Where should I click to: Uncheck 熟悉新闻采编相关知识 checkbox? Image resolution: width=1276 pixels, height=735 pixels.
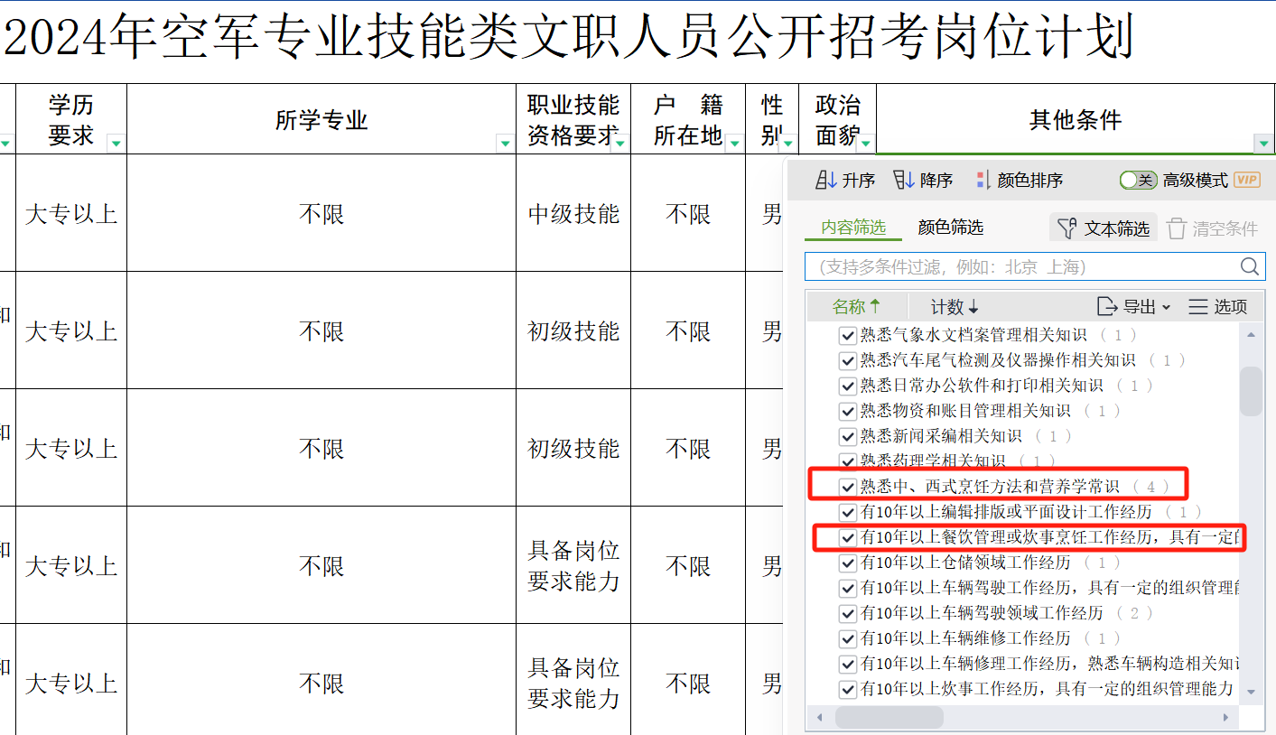coord(847,436)
